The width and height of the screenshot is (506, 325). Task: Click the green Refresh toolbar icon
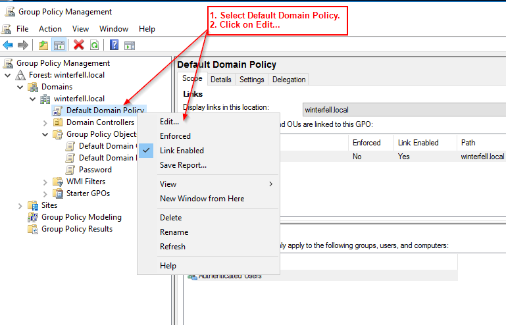click(x=95, y=45)
